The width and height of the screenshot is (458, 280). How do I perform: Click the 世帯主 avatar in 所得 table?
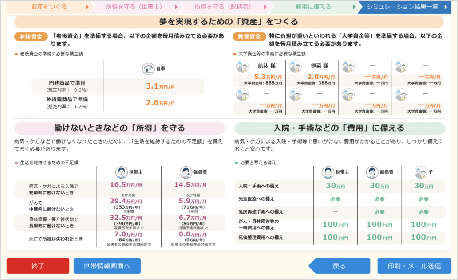(121, 172)
